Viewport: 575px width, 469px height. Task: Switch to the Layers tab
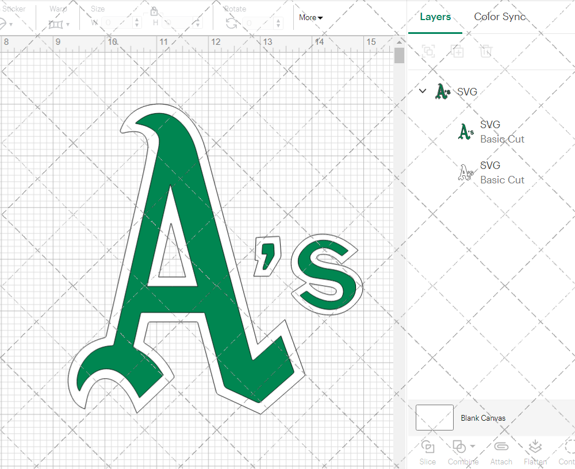pos(435,17)
